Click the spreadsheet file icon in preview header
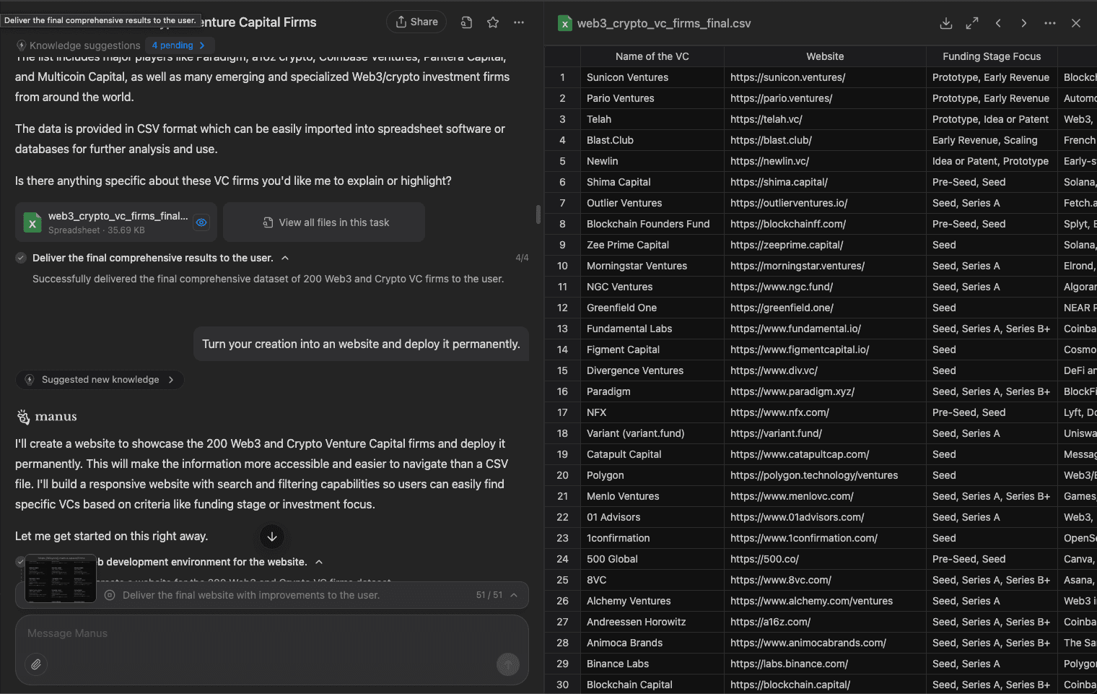 565,23
